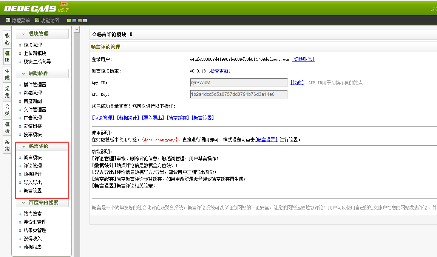Viewport: 437px width, 257px height.
Task: Open the 模板 vertical tab
Action: 7,128
